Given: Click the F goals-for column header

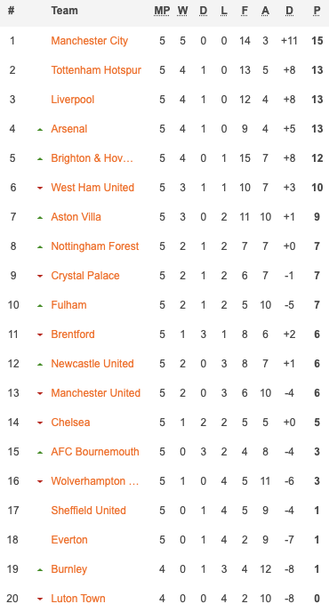Looking at the screenshot, I should point(245,11).
